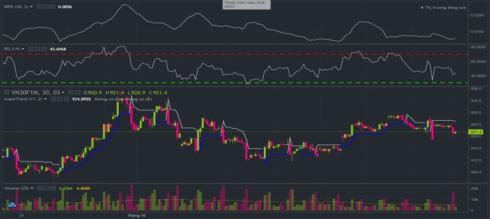This screenshot has width=490, height=219.
Task: Open RSI indicator settings gear
Action: pos(37,49)
